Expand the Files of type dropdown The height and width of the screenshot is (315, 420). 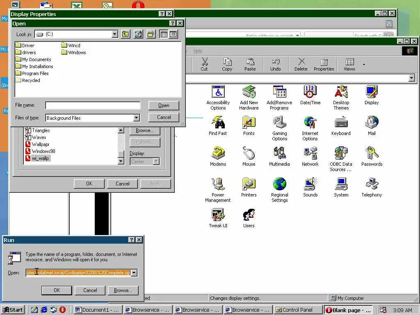pos(136,118)
